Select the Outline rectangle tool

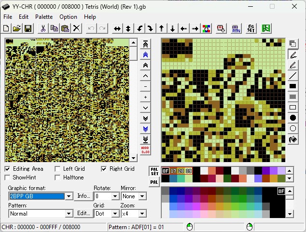pyautogui.click(x=293, y=107)
